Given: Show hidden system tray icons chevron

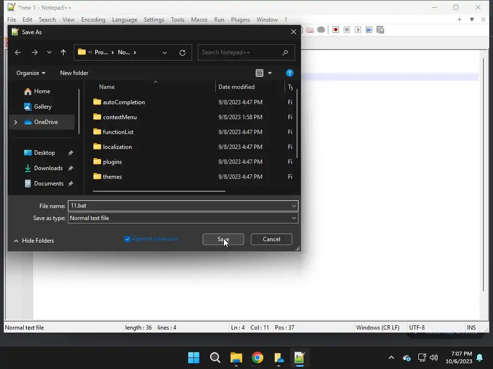Looking at the screenshot, I should [391, 357].
